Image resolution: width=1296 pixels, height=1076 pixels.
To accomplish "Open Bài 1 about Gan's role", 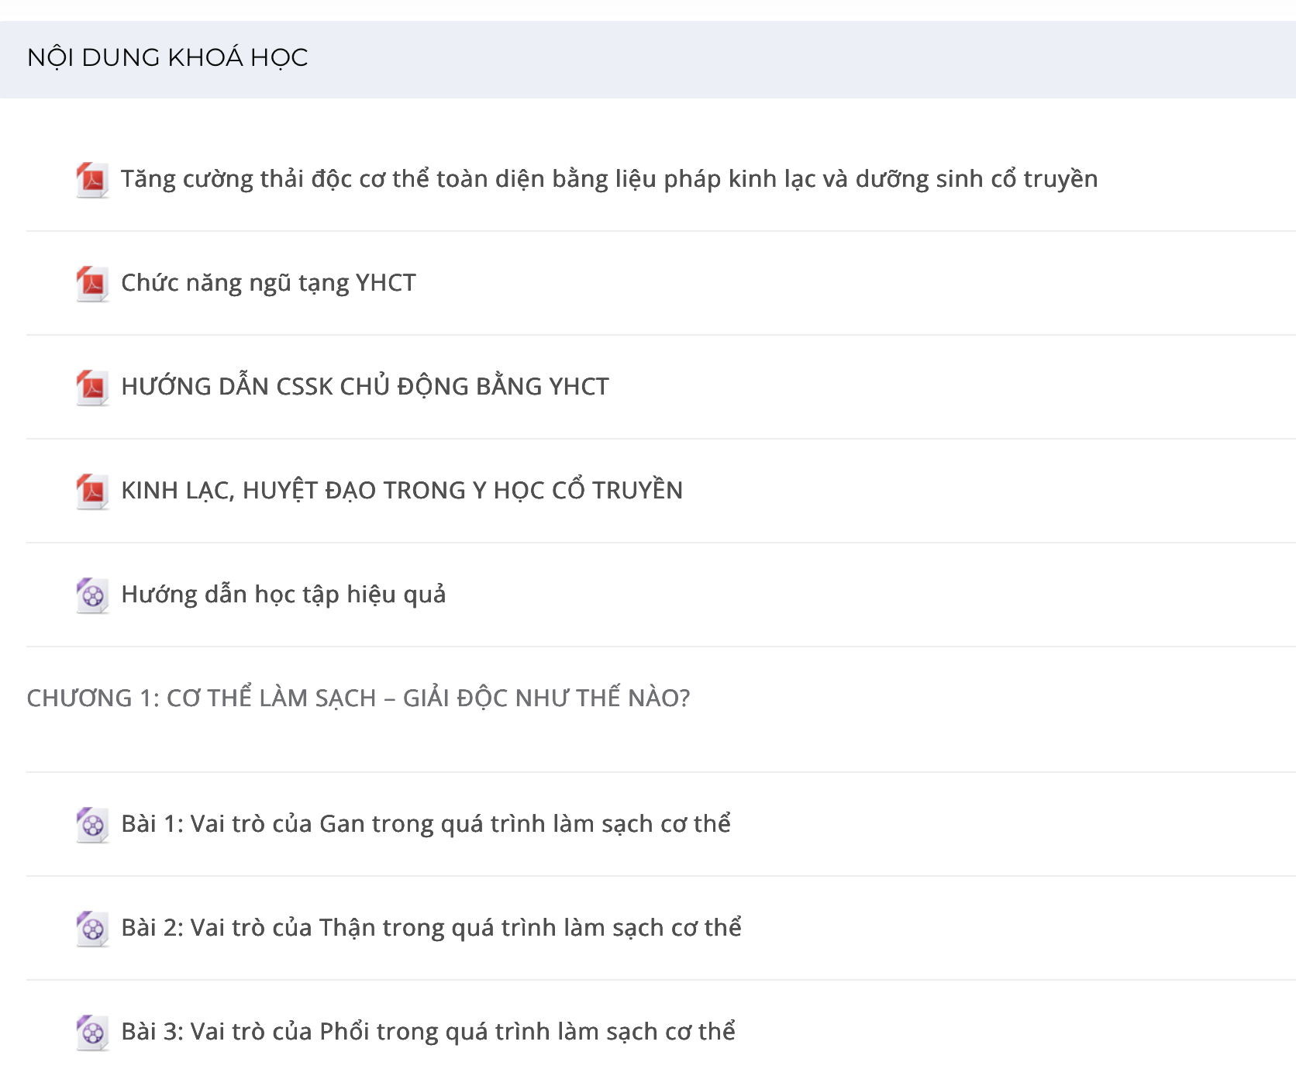I will coord(426,824).
